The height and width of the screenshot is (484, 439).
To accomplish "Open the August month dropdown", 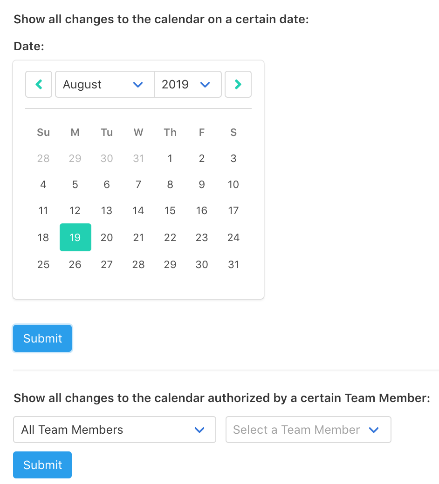I will pyautogui.click(x=104, y=84).
